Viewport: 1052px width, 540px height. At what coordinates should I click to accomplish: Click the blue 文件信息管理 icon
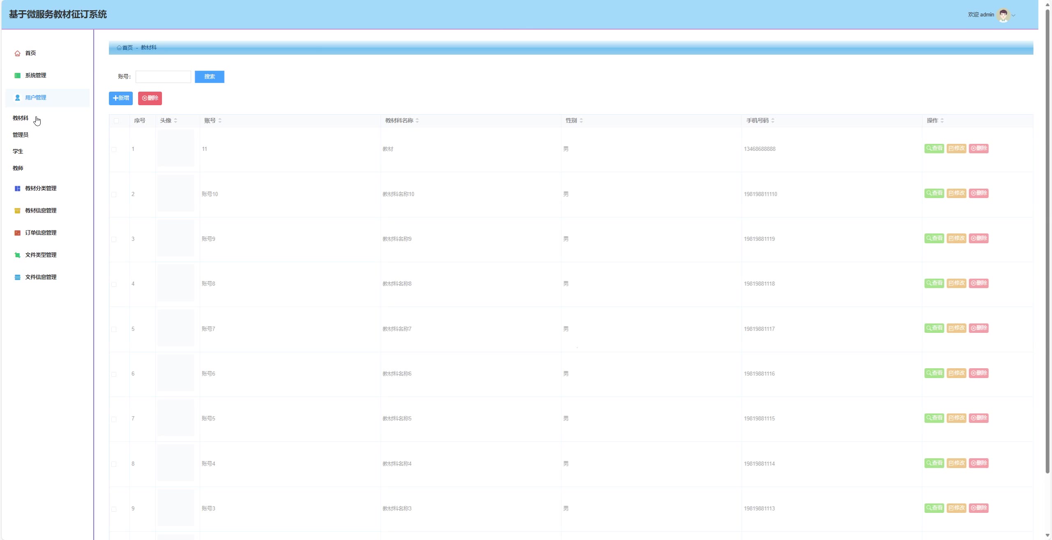17,277
